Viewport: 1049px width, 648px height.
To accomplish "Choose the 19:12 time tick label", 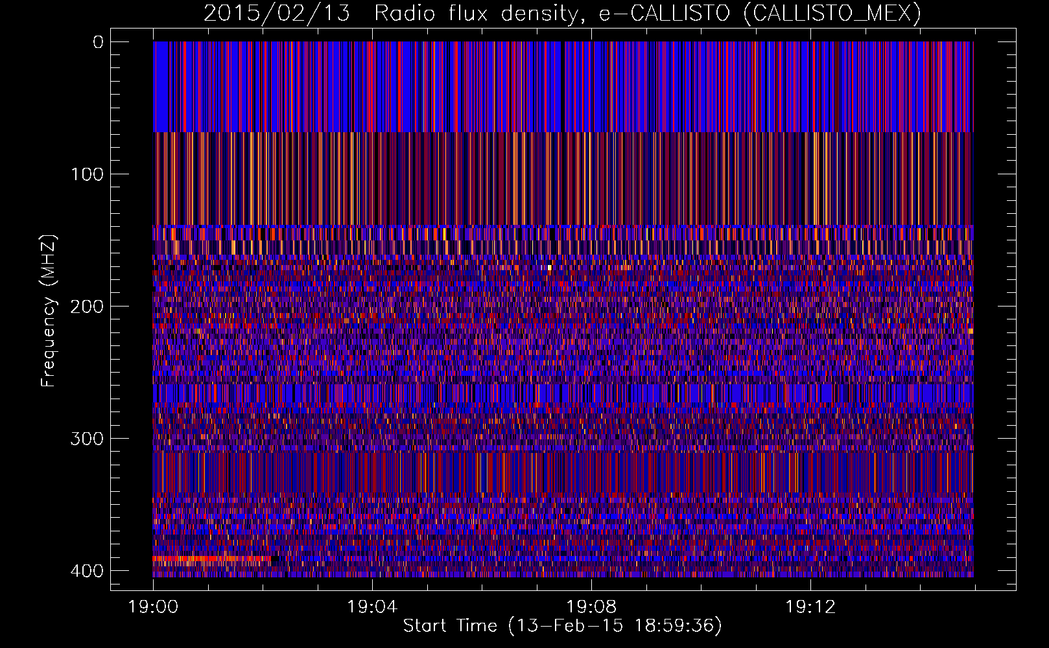I will 810,607.
